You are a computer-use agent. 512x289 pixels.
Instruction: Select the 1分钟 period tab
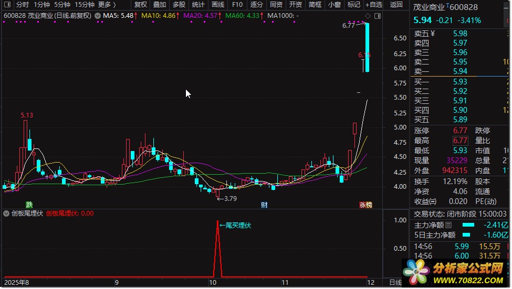click(42, 5)
